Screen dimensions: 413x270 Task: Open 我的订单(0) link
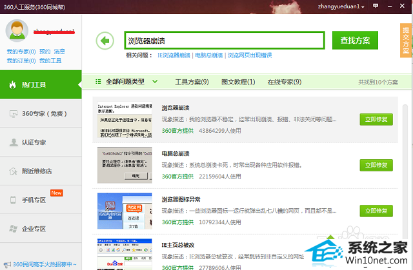[21, 61]
